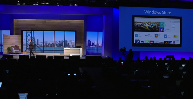Screen dimensions: 193x99
Task: Select the yellow-face game icon
Action: pyautogui.click(x=156, y=36)
